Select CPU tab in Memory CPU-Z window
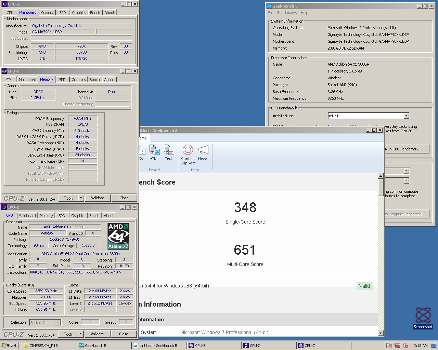Screen dimensions: 438x350 click(10, 80)
